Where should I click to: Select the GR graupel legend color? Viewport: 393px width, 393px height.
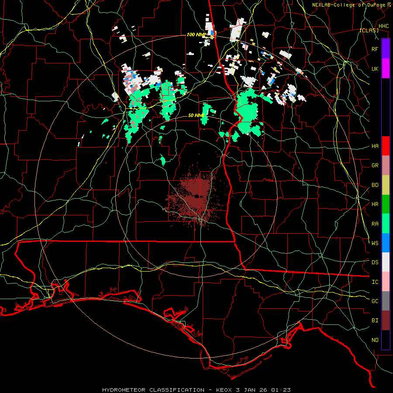point(386,165)
